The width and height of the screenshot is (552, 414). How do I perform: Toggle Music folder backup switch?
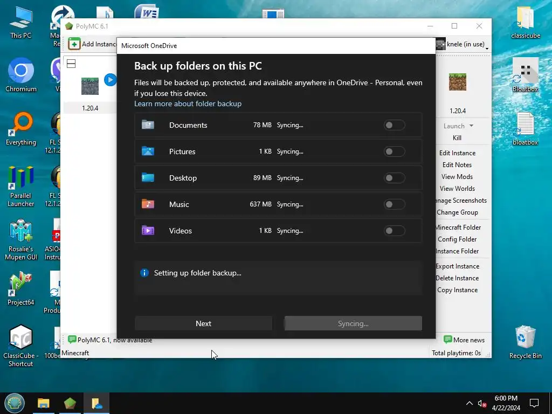(x=394, y=204)
